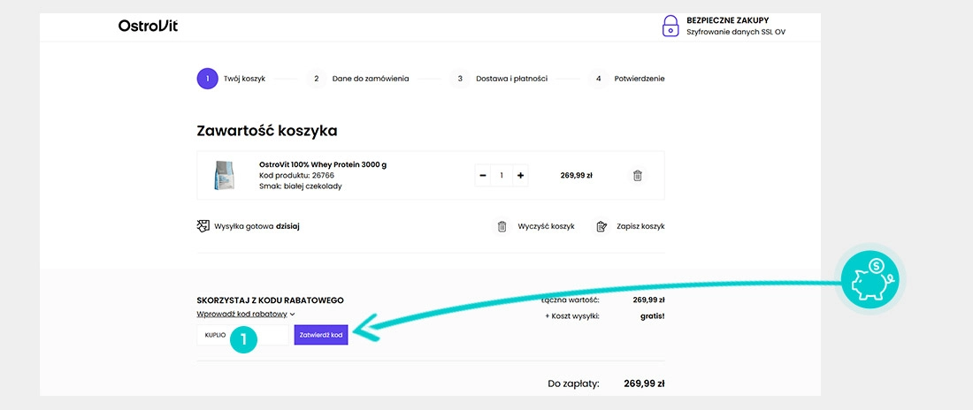This screenshot has height=410, width=973.
Task: Click Smak: białej czekolady text
Action: 301,186
